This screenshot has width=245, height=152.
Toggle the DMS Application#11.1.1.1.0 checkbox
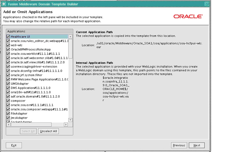pyautogui.click(x=8, y=88)
